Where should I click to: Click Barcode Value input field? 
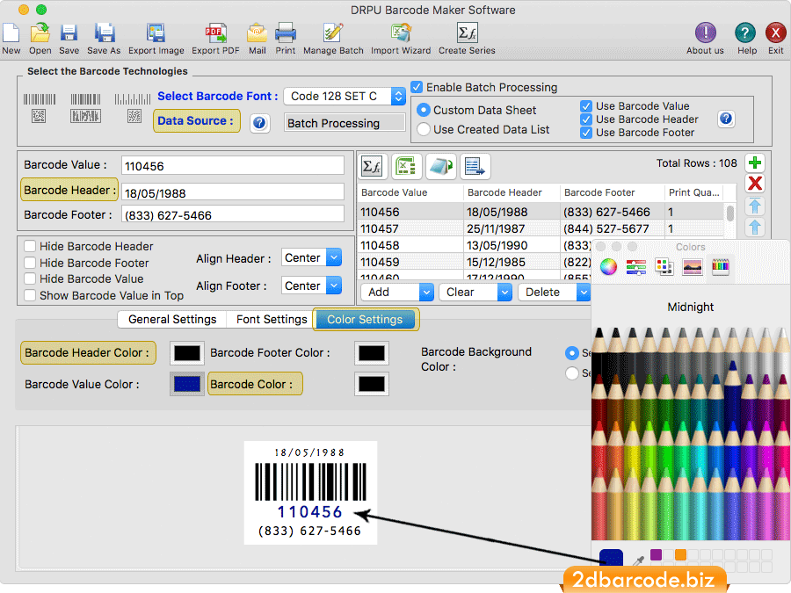click(233, 165)
